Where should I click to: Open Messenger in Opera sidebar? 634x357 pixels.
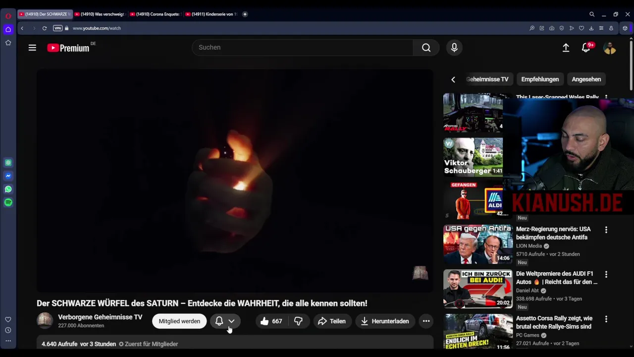(8, 176)
